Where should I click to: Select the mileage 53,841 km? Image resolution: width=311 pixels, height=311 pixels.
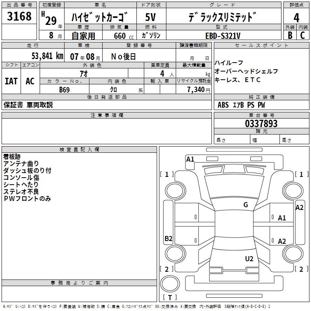coord(47,56)
